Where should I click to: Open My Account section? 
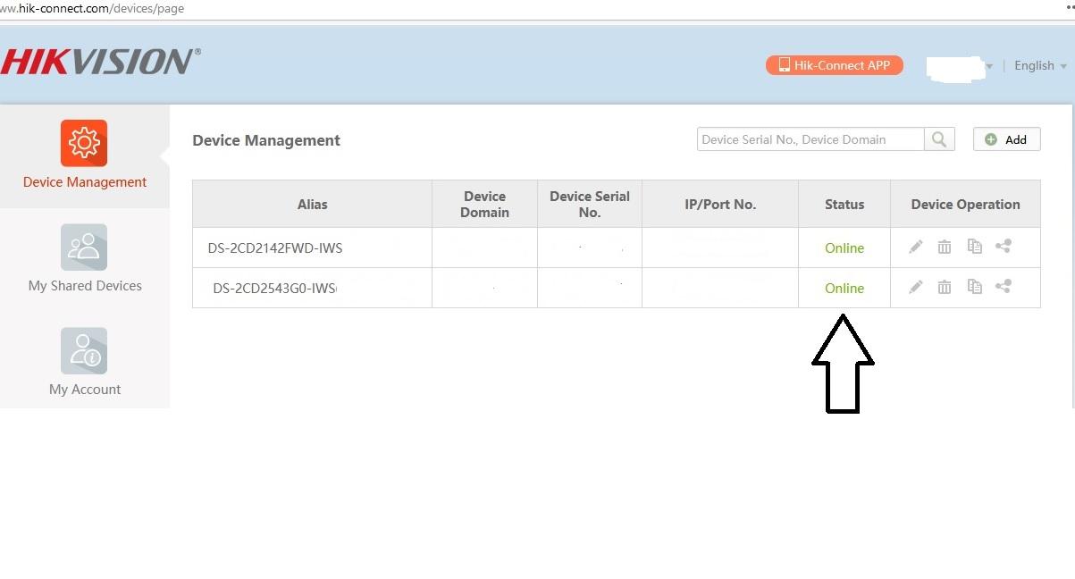(84, 362)
